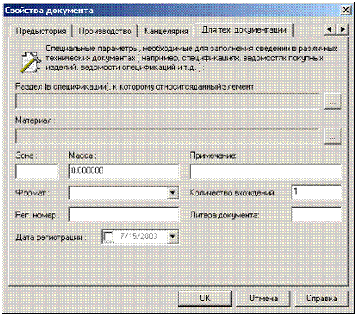Screen dimensions: 356x315
Task: Focus the Рег. номер field
Action: click(x=124, y=215)
